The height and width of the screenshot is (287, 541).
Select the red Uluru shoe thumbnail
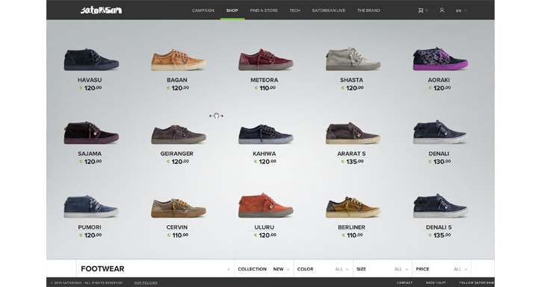[265, 205]
